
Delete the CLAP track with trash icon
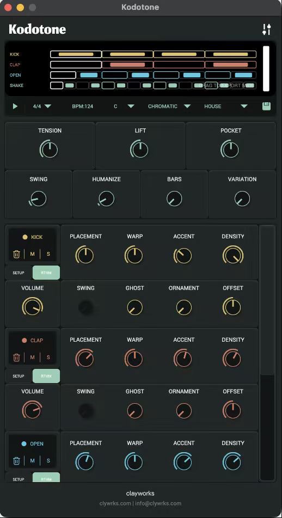(16, 357)
